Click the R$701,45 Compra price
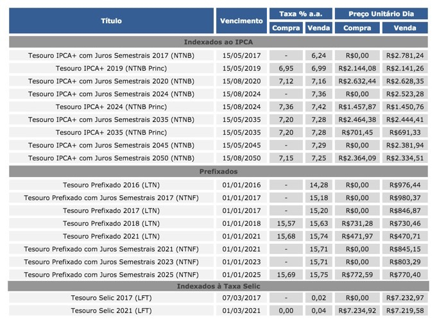This screenshot has width=437, height=324. coord(357,132)
